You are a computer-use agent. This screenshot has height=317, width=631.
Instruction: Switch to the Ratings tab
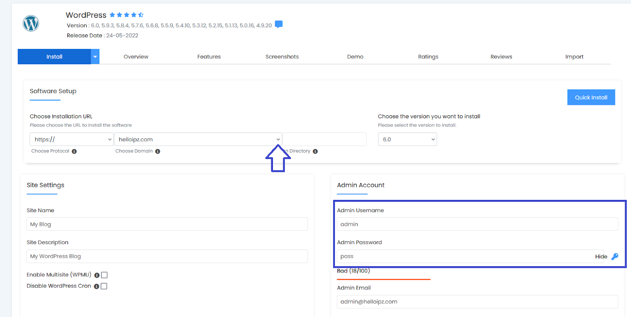point(428,57)
